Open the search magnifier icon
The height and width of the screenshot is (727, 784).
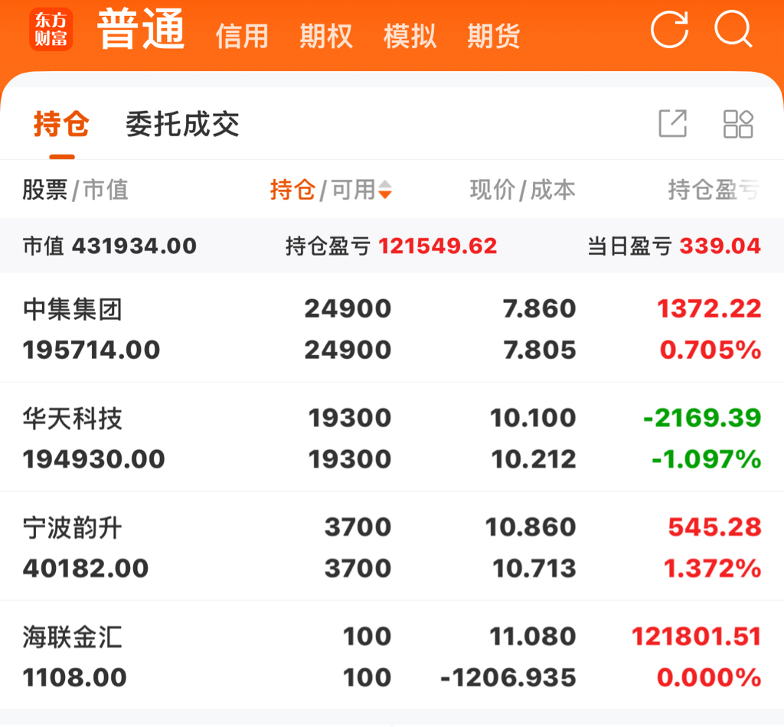(x=733, y=29)
